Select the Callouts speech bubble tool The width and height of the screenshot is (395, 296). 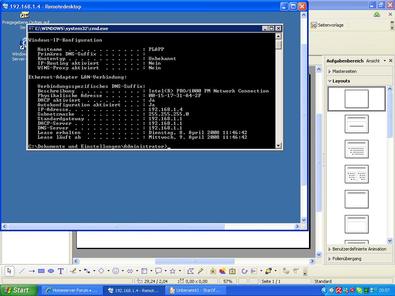159,271
